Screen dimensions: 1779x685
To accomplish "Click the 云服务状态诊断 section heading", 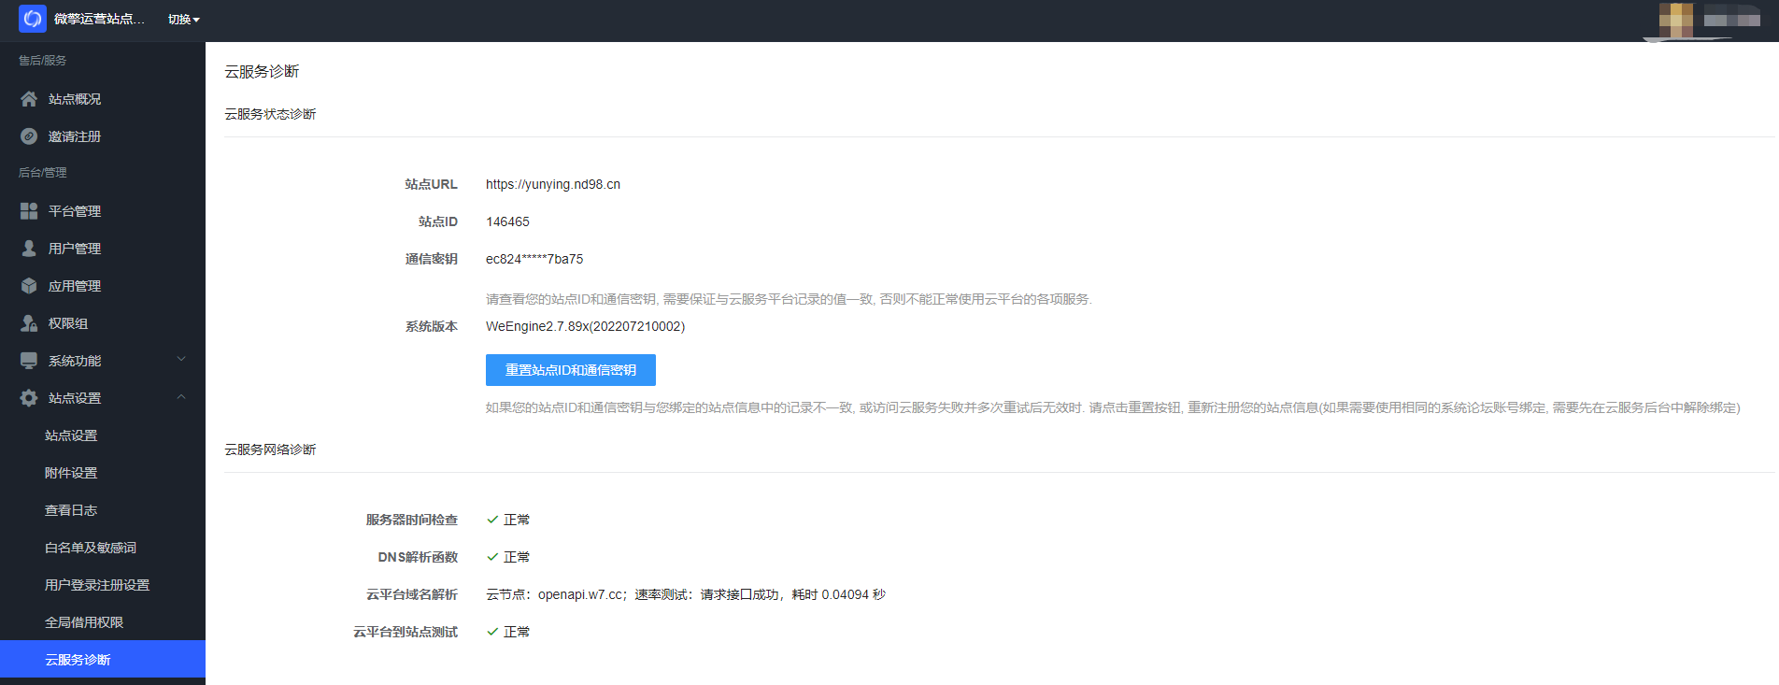I will coord(270,114).
